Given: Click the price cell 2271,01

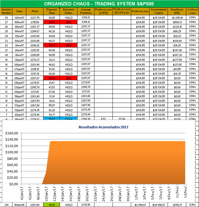Looking at the screenshot, I should (x=35, y=92).
